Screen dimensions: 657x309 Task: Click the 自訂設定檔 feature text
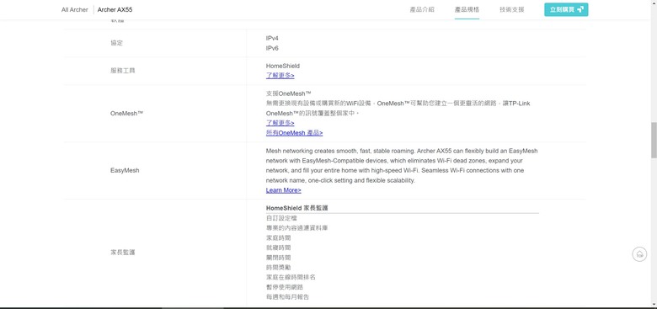click(x=281, y=218)
